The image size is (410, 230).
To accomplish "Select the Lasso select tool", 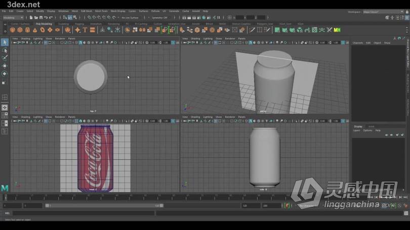I will click(5, 51).
